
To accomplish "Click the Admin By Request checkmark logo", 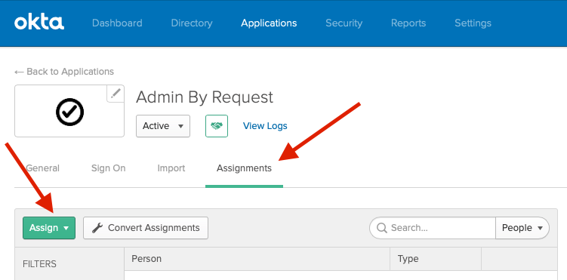I will pos(69,112).
